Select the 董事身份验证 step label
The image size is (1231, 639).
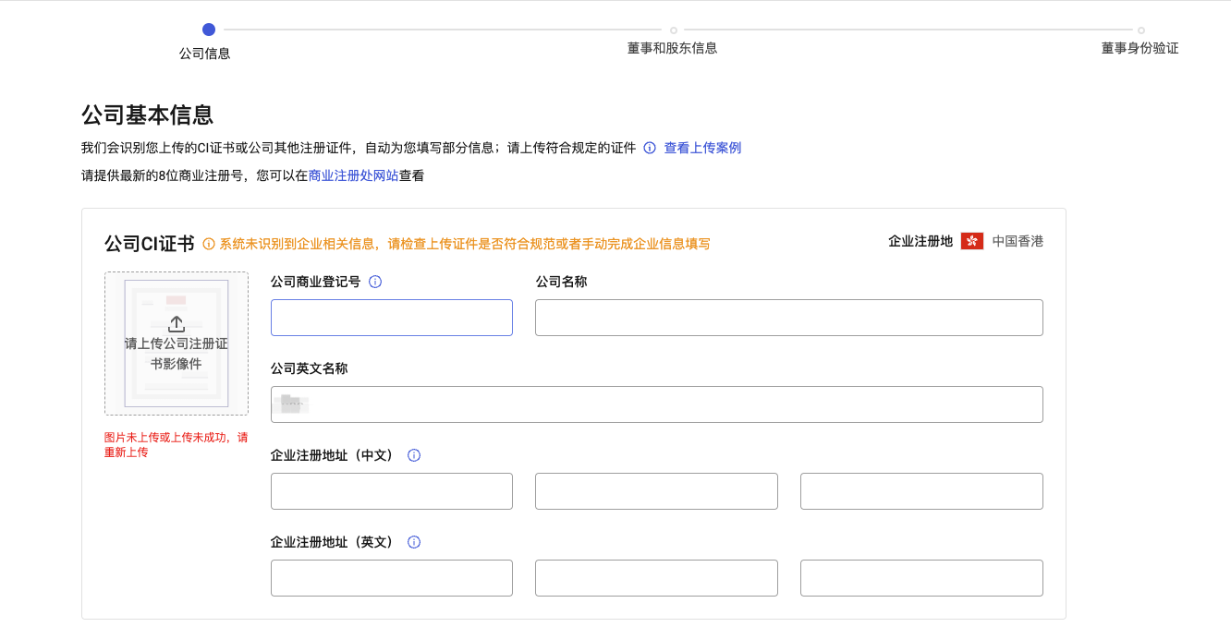click(x=1140, y=47)
